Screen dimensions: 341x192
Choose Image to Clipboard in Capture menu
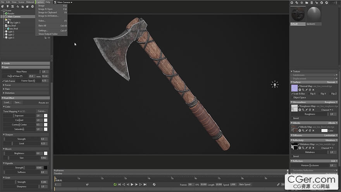tap(47, 12)
